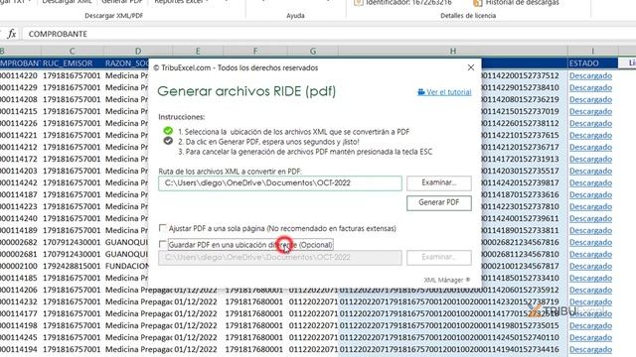Open Descargado link for key ending 0152736219
The height and width of the screenshot is (357, 636).
(x=590, y=99)
